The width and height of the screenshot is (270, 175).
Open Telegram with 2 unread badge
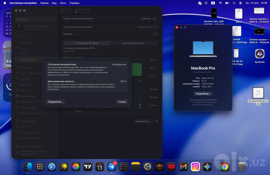coord(112,167)
